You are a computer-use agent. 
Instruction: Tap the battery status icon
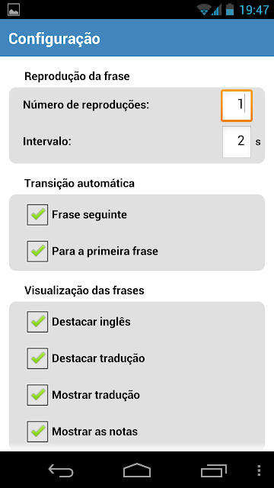[230, 9]
